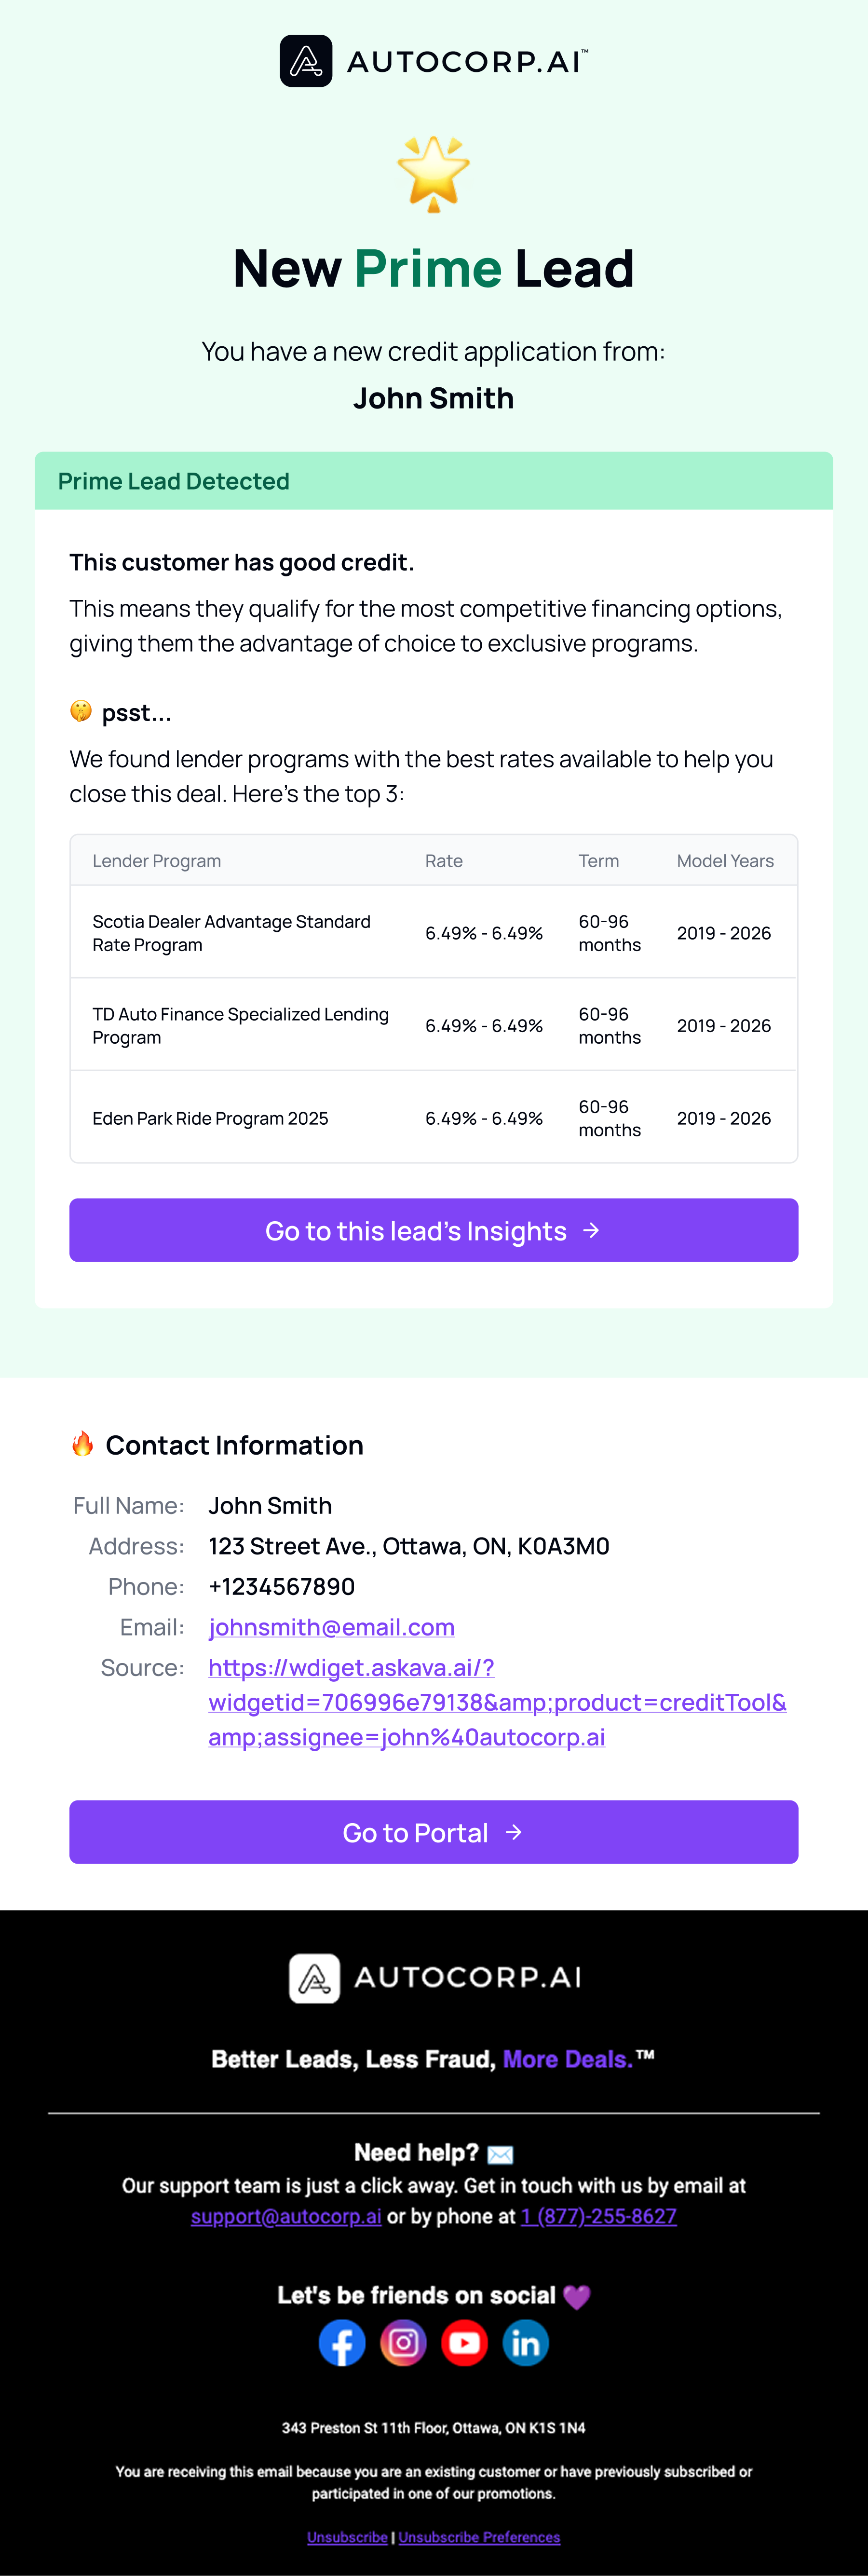Click the Autocorp.ai logo in header
Image resolution: width=868 pixels, height=2576 pixels.
[434, 61]
